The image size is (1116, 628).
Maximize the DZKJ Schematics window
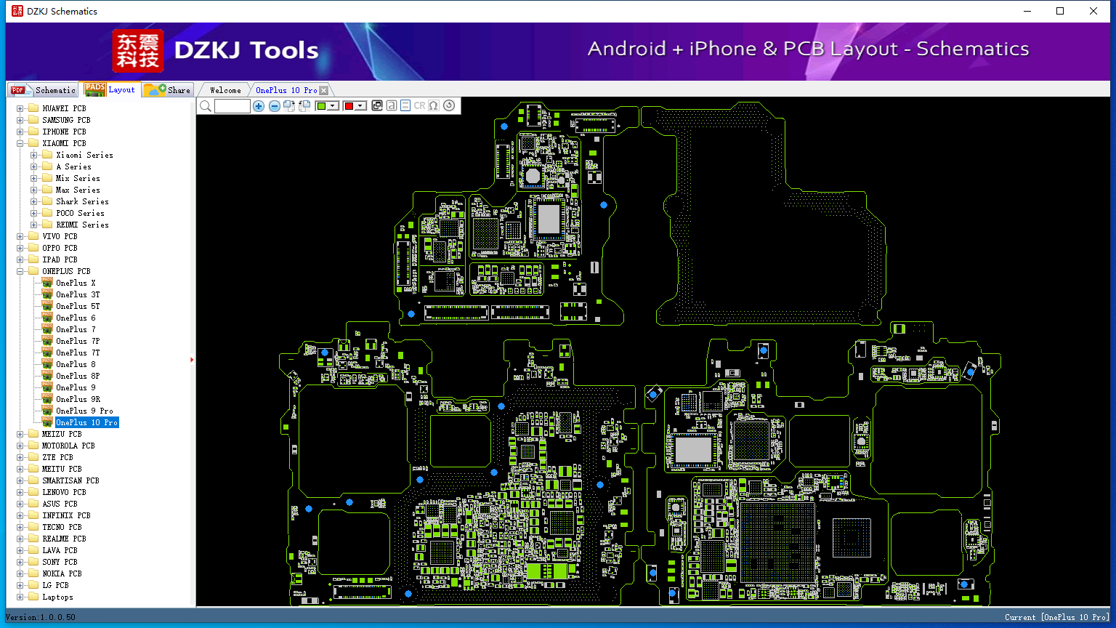pos(1060,11)
